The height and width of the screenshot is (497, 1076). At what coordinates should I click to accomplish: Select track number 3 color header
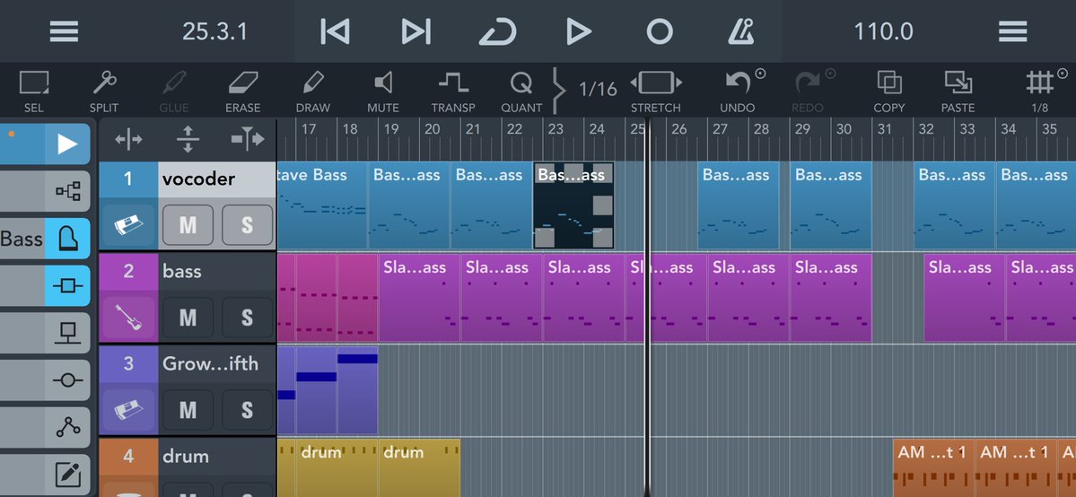tap(128, 364)
